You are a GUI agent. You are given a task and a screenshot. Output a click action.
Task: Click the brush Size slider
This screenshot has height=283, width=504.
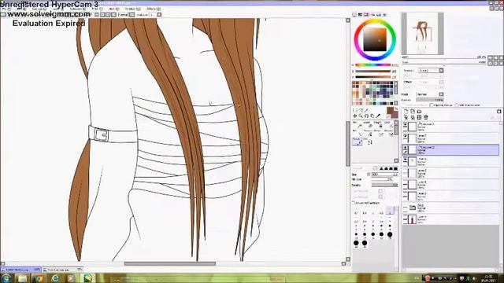384,175
